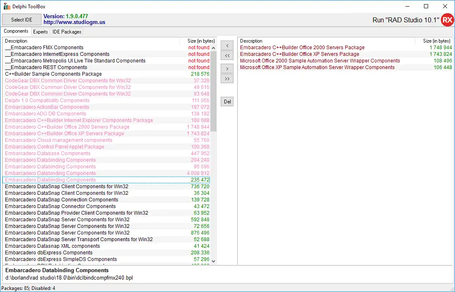Move all packages left with double arrow button
The width and height of the screenshot is (455, 292).
tap(227, 55)
